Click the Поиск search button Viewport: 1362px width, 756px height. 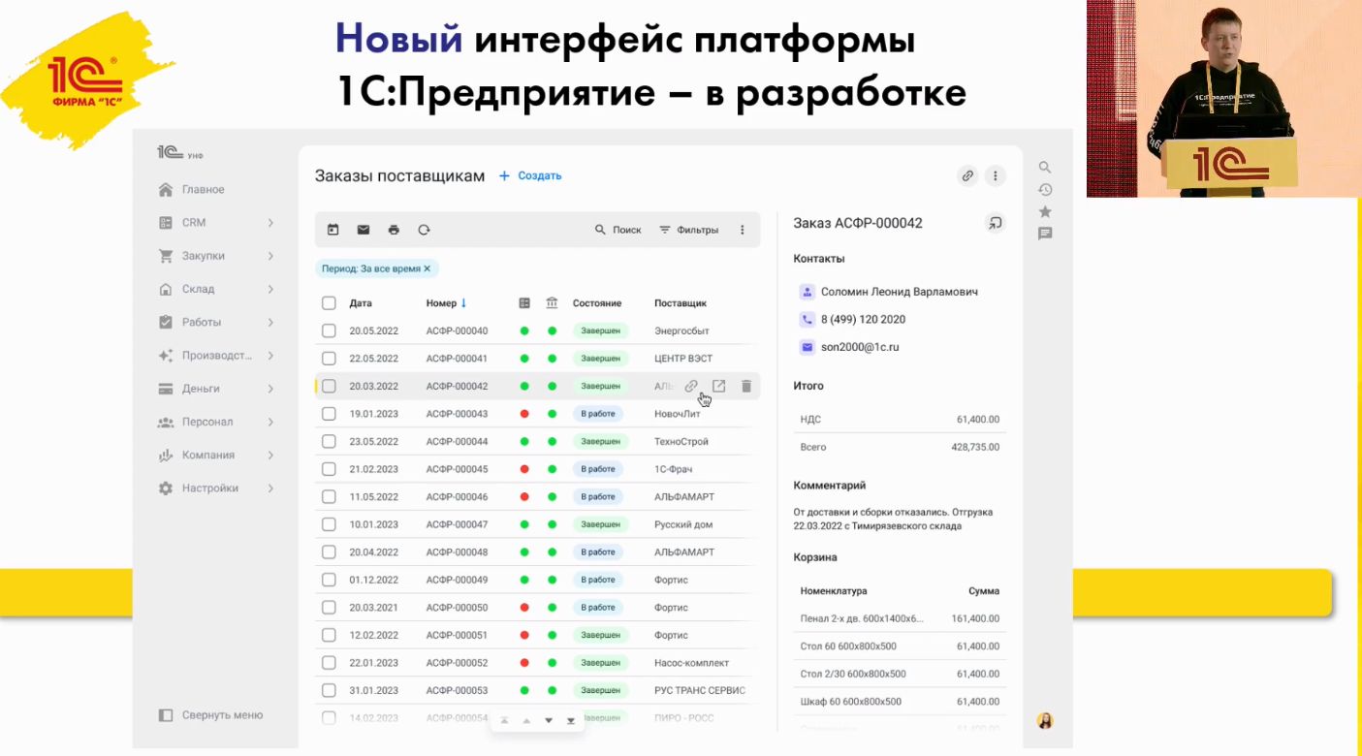618,230
